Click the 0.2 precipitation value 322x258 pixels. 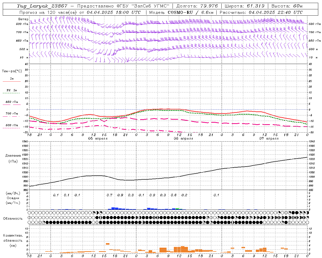(184, 195)
